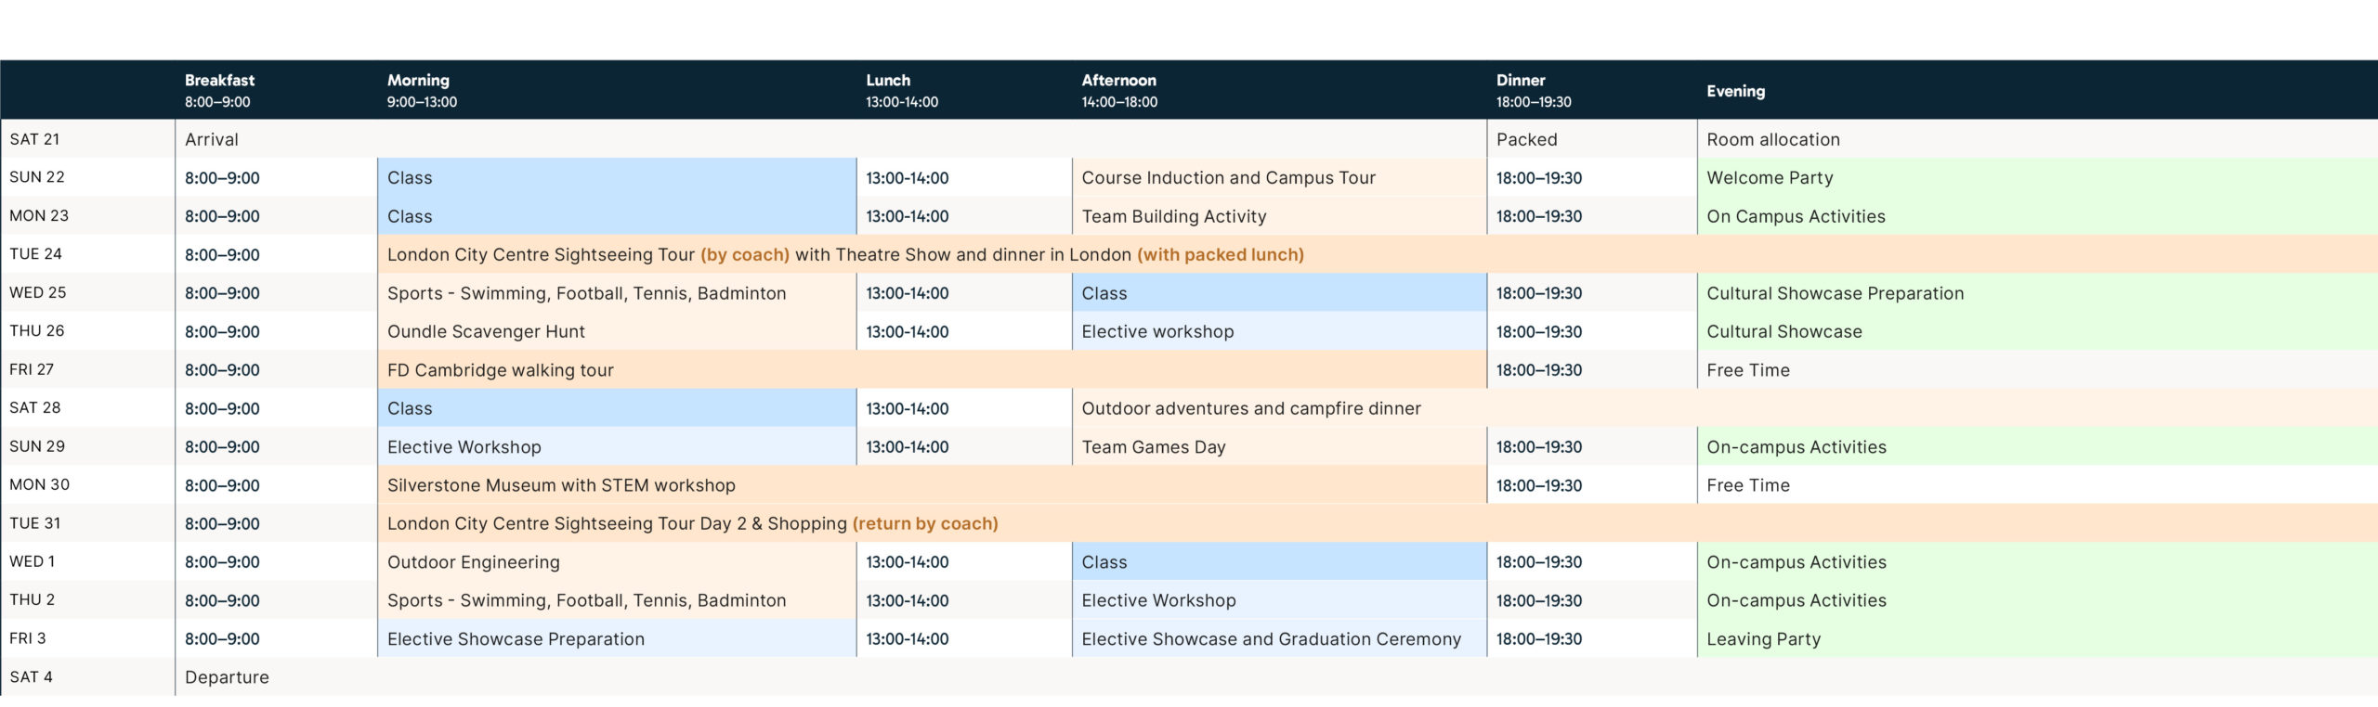Select the Team Games Day cell

coord(1153,447)
